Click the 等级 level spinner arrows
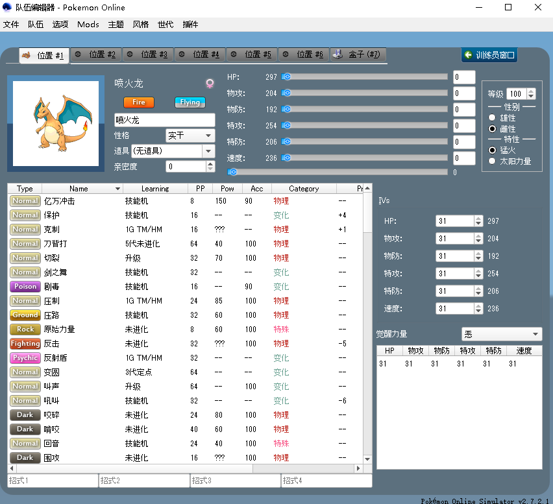 (x=531, y=94)
